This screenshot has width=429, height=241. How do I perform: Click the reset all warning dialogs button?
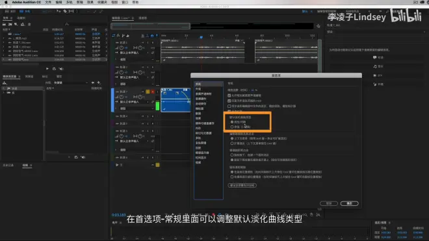242,185
